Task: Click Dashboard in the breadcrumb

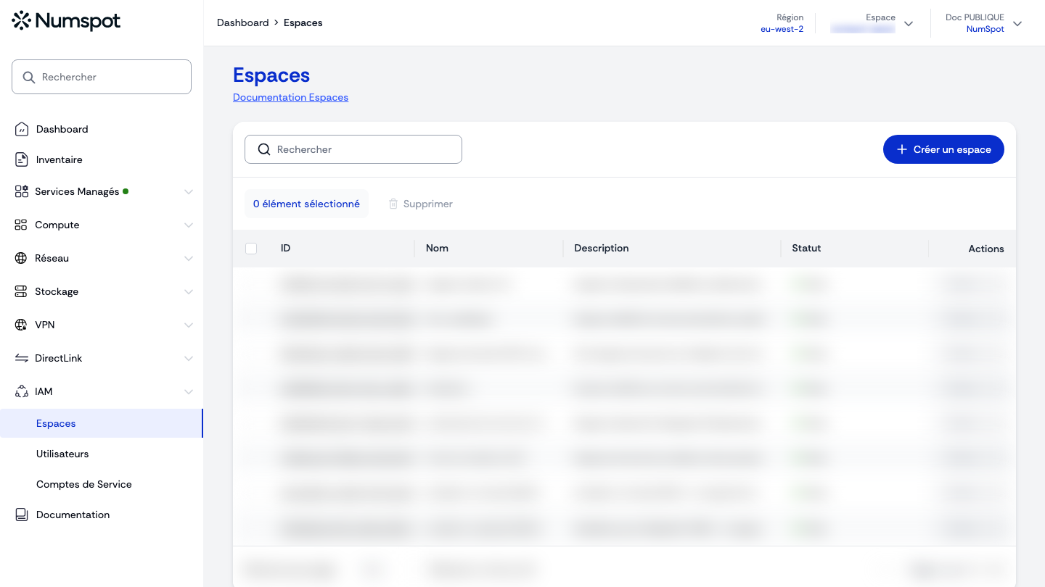Action: click(243, 22)
